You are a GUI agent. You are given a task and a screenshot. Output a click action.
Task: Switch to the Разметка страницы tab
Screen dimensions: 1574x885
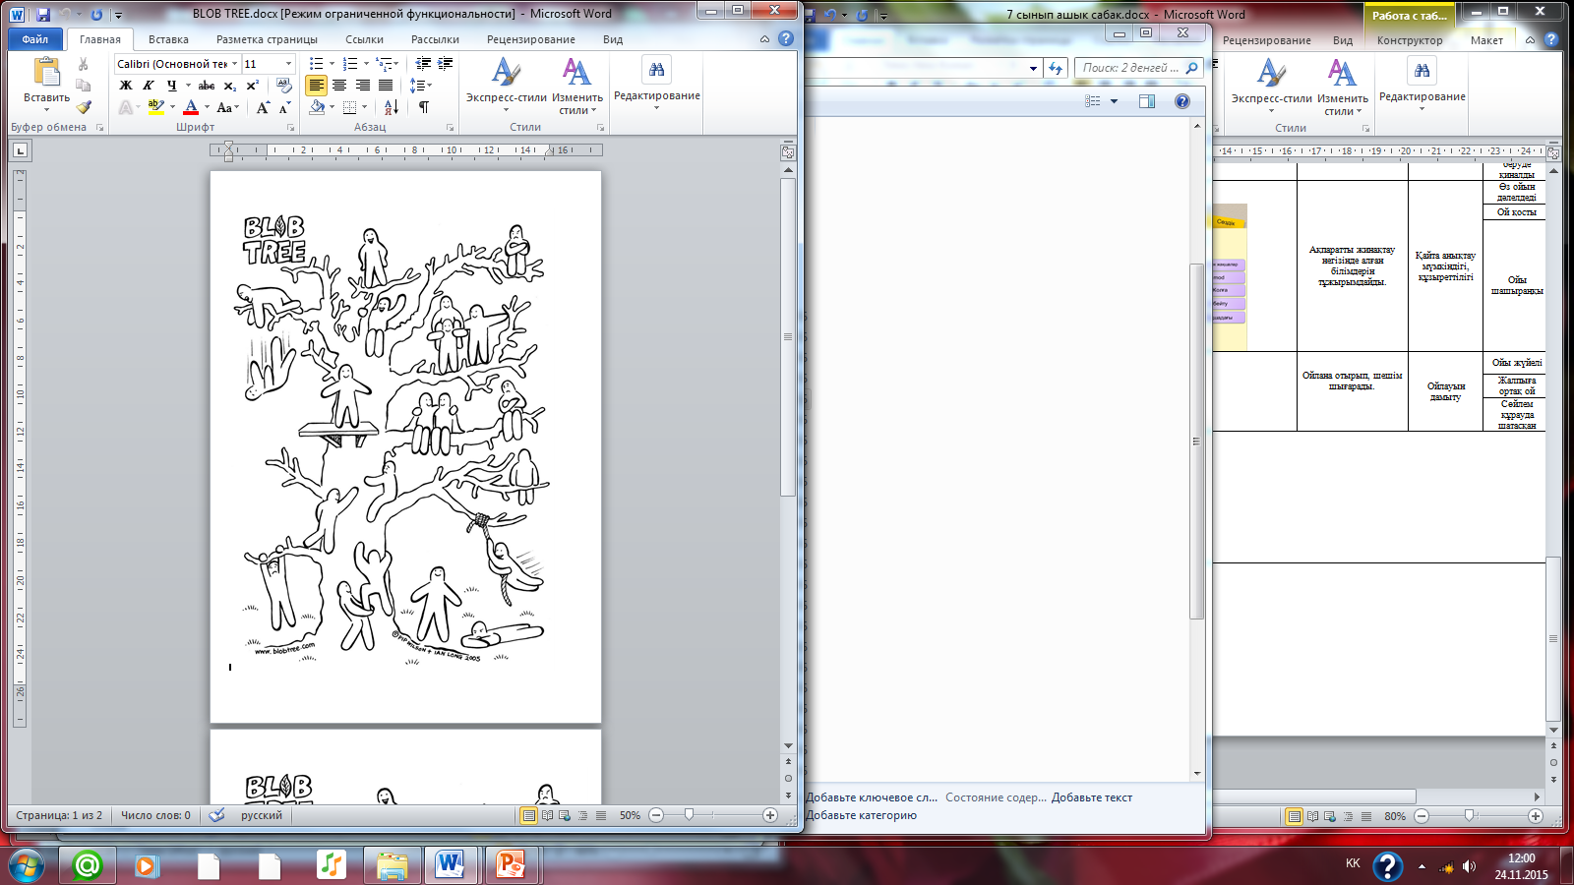pos(267,39)
